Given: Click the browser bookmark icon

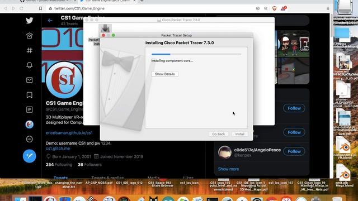Looking at the screenshot, I should (40, 8).
